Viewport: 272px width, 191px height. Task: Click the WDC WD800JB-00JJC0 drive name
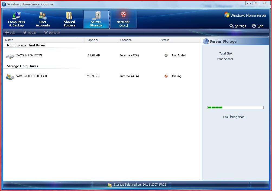point(32,76)
